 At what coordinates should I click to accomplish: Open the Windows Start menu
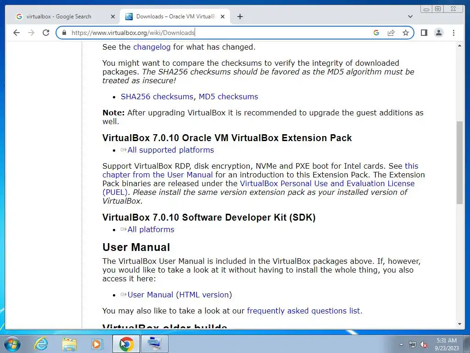(x=12, y=344)
